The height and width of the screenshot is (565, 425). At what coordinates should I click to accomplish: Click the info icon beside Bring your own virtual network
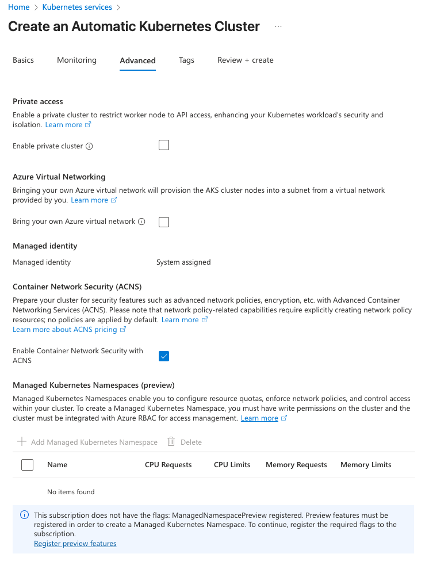pos(142,222)
